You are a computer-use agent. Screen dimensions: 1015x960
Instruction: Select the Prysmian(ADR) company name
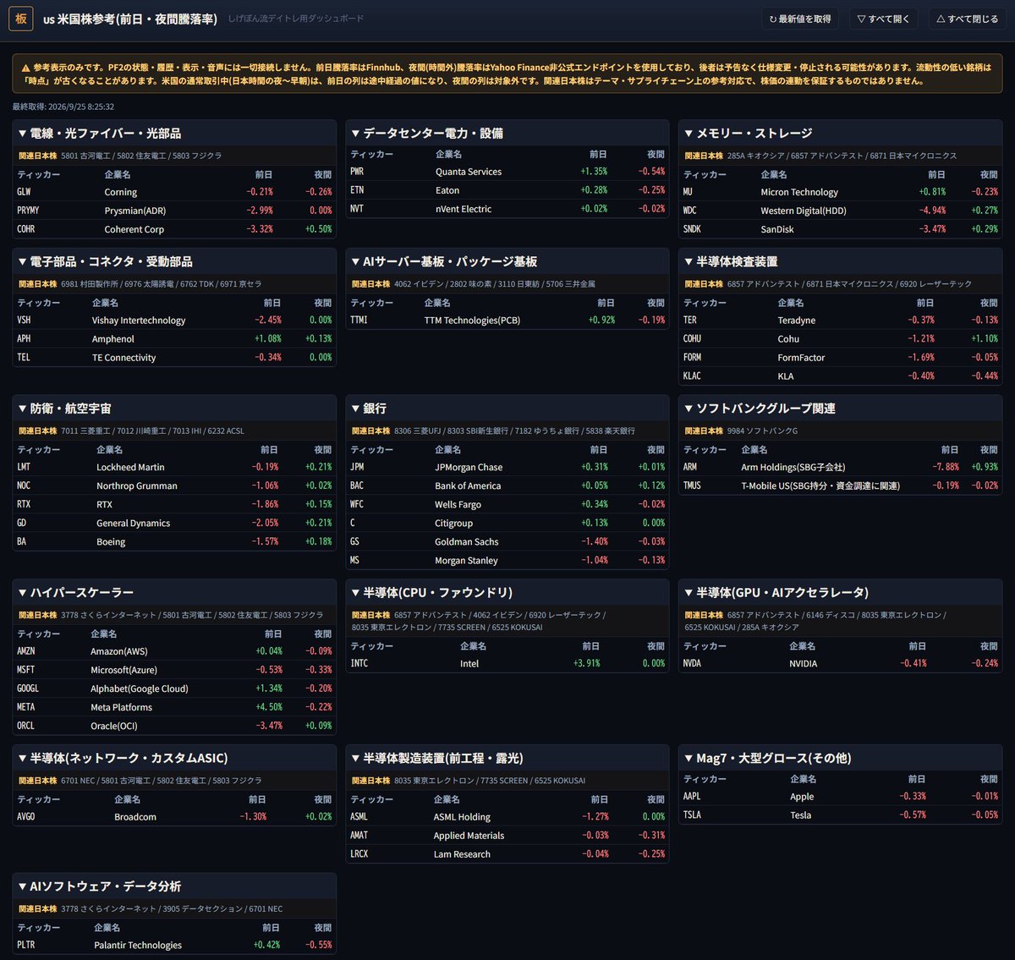pyautogui.click(x=135, y=211)
